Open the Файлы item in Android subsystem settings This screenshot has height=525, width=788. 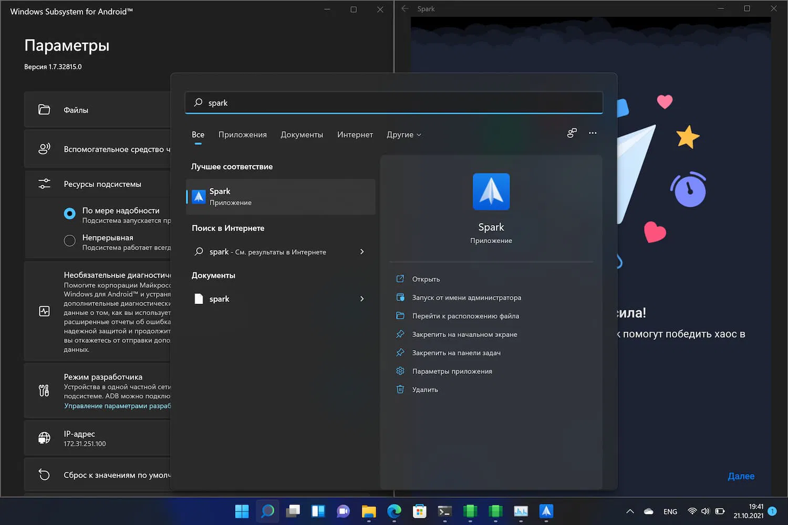coord(98,110)
